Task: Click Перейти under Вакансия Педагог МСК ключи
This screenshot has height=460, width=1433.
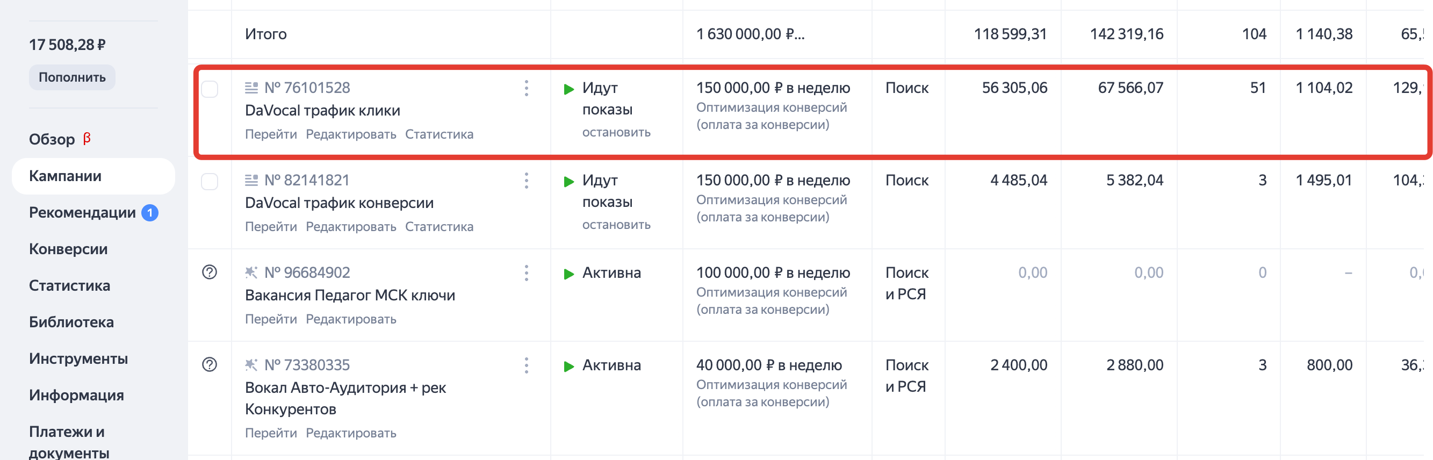Action: [271, 319]
